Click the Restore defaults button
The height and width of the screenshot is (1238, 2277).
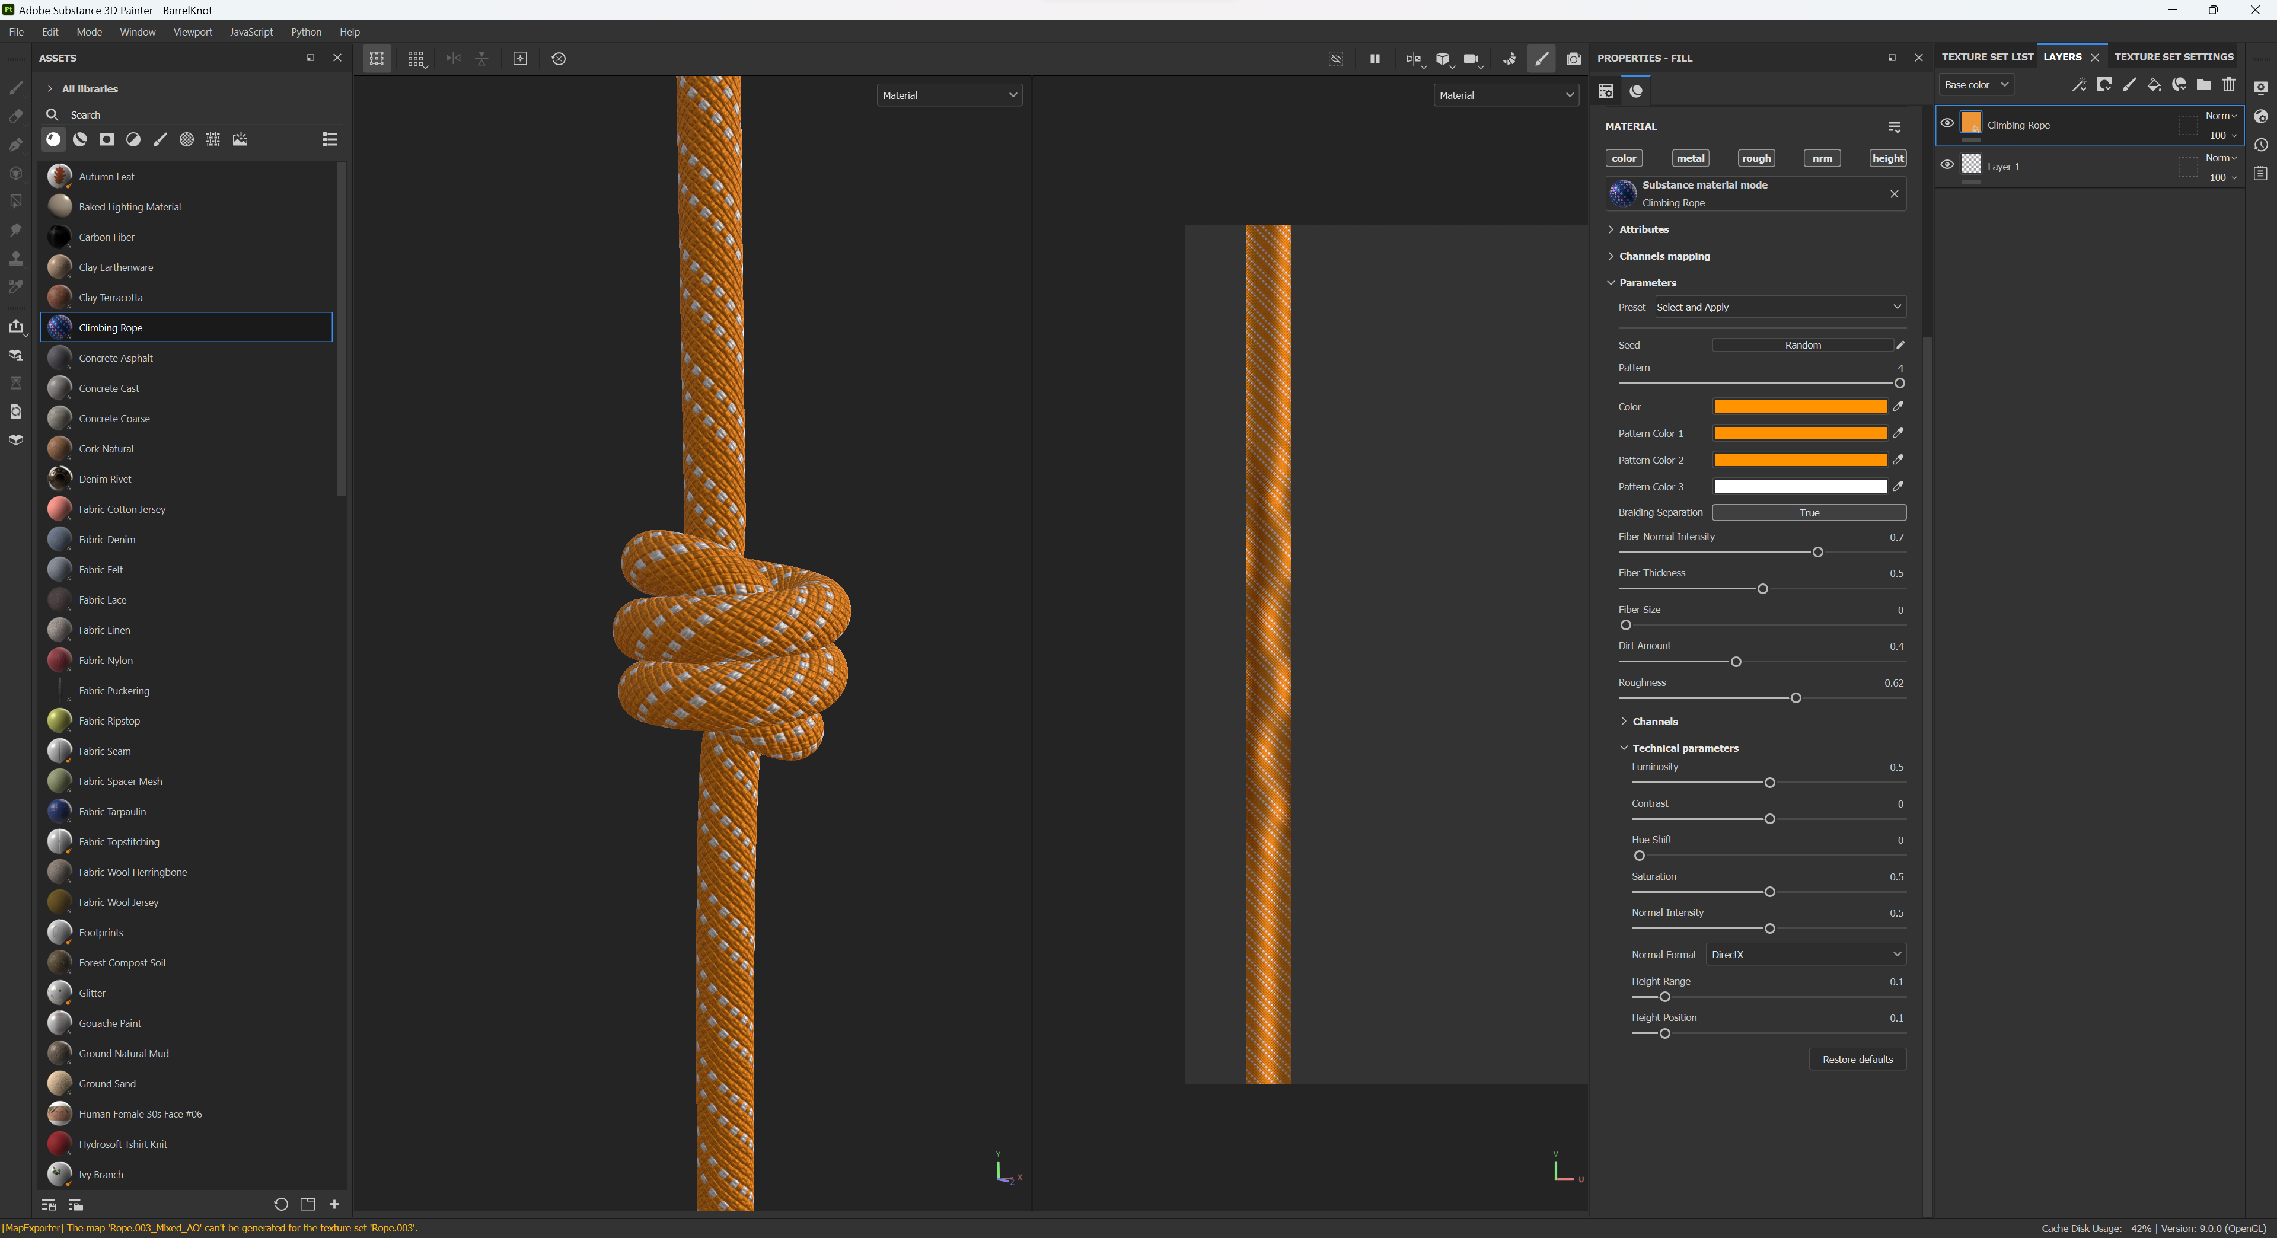click(1857, 1060)
